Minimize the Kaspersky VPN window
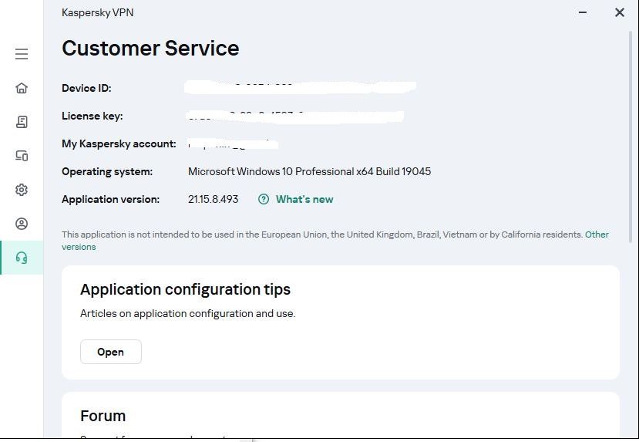This screenshot has width=639, height=442. click(x=582, y=12)
